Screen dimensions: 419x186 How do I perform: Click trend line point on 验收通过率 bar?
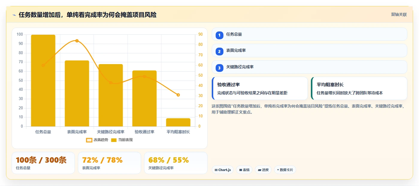(x=144, y=76)
